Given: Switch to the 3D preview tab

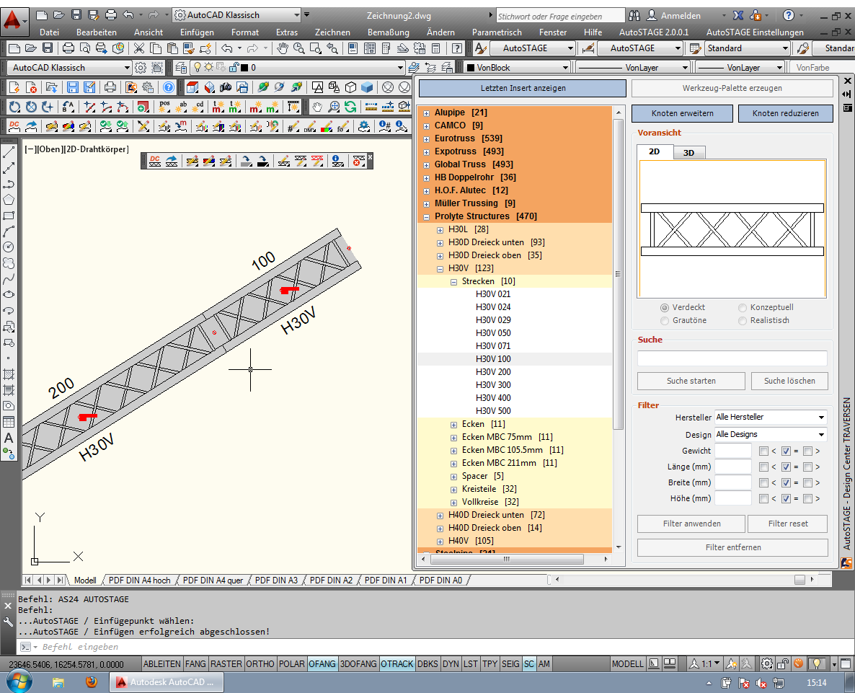Looking at the screenshot, I should pos(688,153).
